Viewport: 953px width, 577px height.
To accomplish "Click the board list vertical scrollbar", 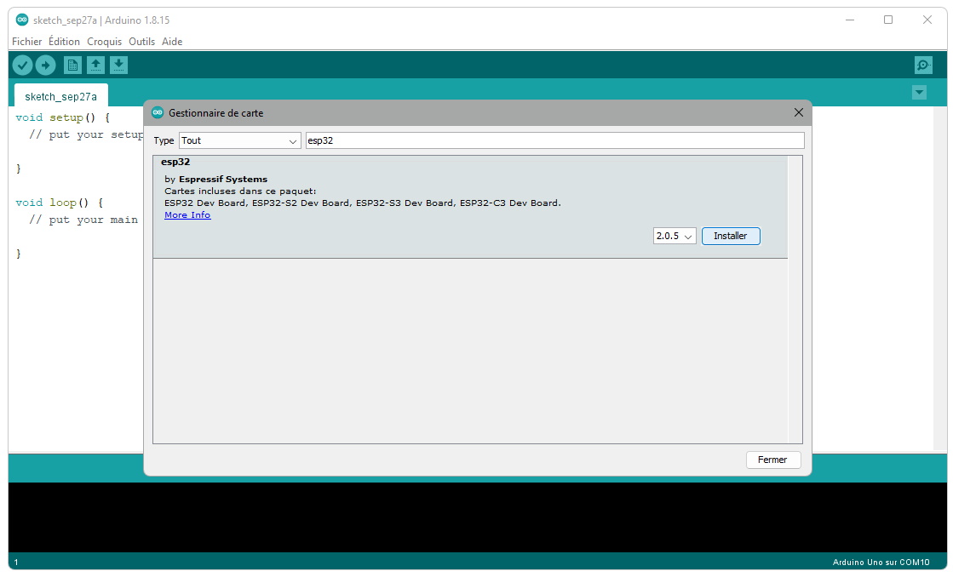I will (x=795, y=298).
